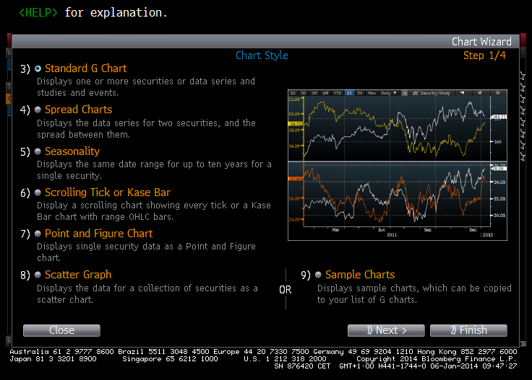Image resolution: width=532 pixels, height=380 pixels.
Task: Click the Chart Style heading
Action: (x=262, y=56)
